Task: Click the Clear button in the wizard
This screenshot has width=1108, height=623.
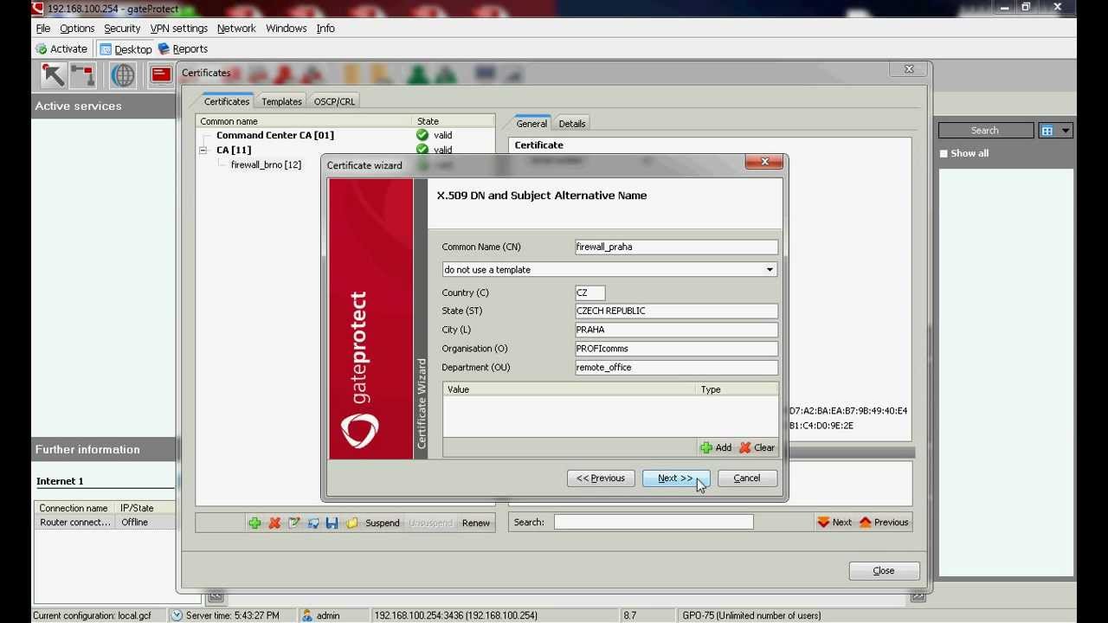Action: pyautogui.click(x=757, y=447)
